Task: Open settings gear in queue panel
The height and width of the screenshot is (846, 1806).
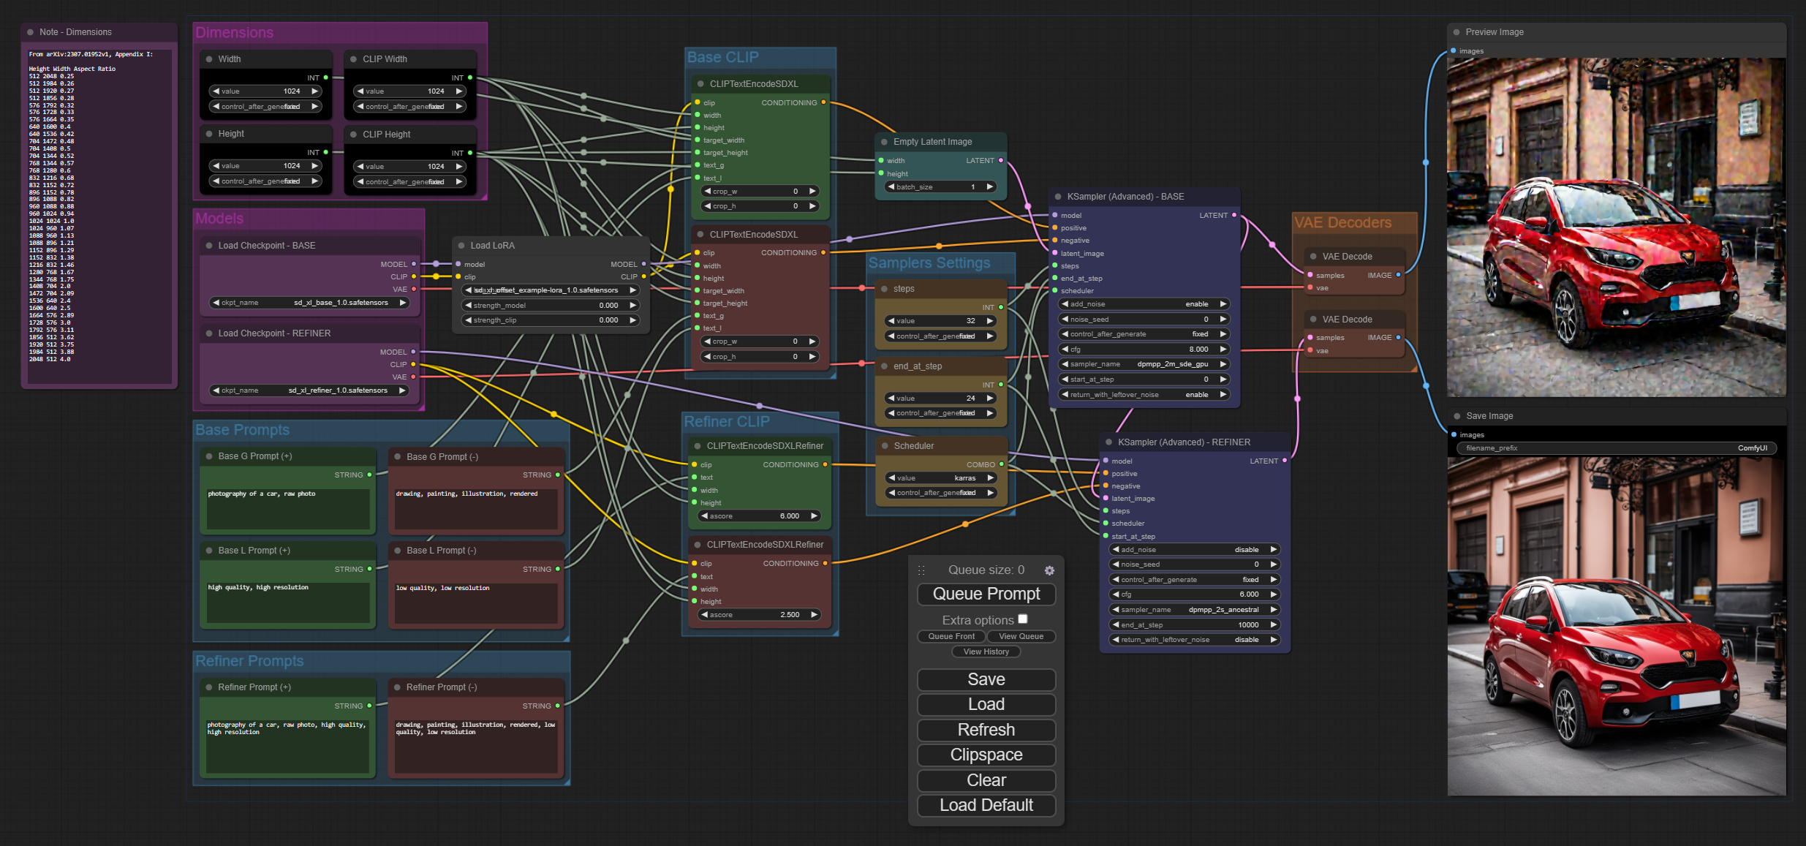Action: pos(1049,570)
